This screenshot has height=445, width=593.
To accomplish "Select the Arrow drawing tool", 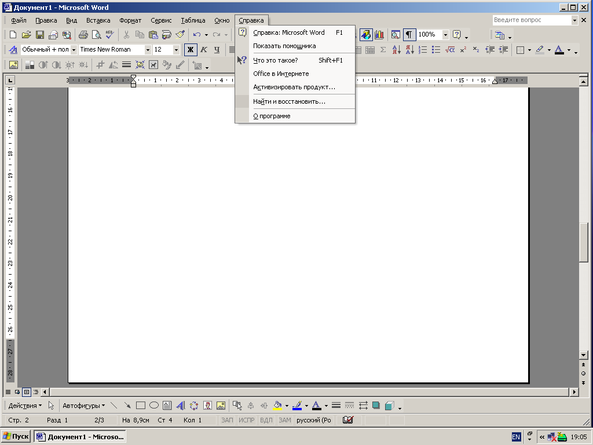I will point(127,406).
